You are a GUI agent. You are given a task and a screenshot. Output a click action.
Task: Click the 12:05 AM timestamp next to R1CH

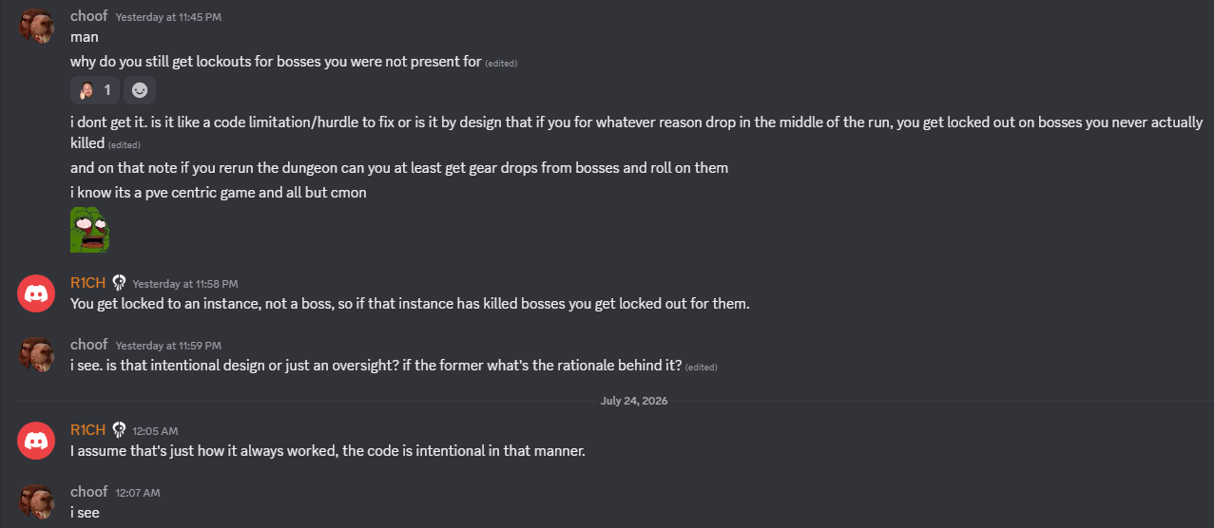155,431
